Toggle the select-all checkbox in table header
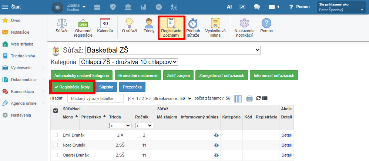Viewport: 369px width, 161px height. tap(56, 111)
